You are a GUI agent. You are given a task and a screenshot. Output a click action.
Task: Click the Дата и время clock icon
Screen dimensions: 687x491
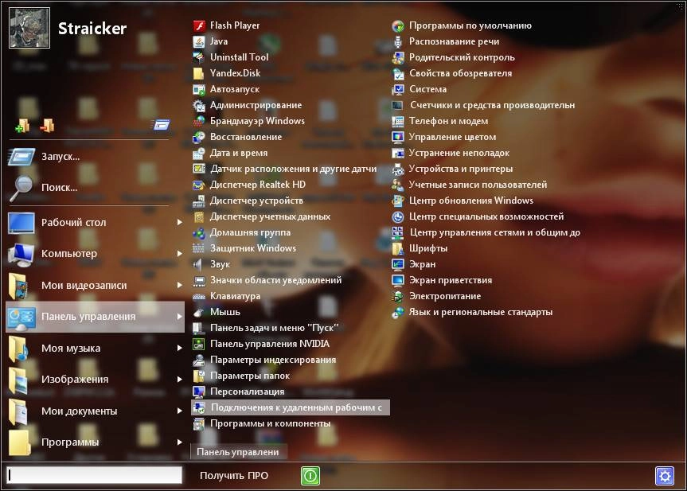pyautogui.click(x=199, y=153)
